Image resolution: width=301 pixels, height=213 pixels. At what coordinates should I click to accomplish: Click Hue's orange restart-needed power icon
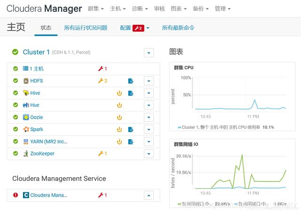coord(119,105)
